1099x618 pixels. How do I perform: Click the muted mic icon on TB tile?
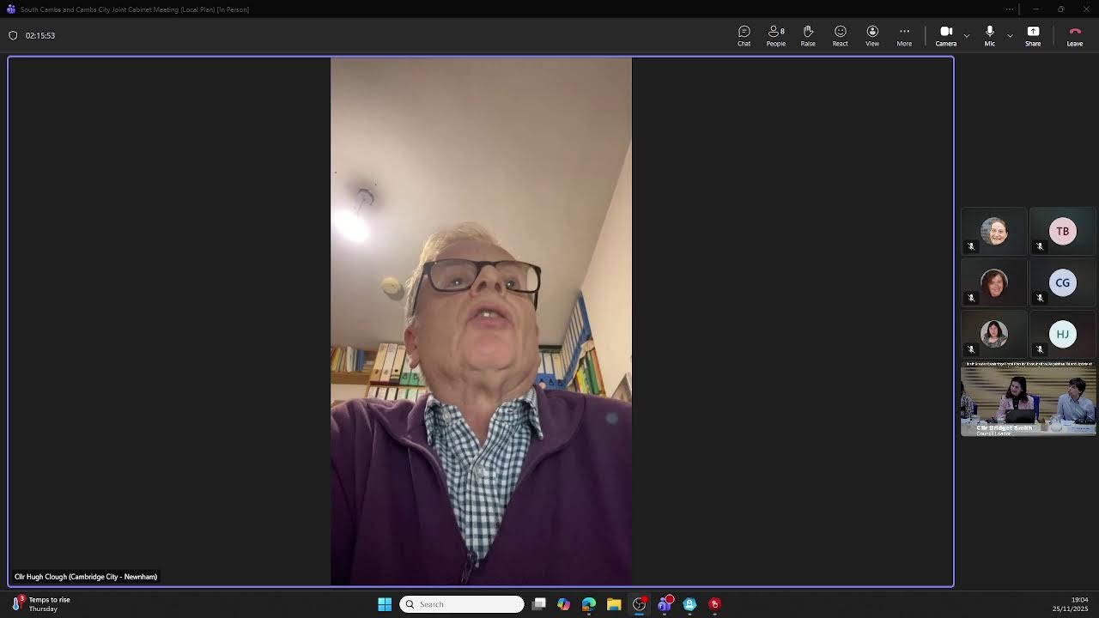click(x=1040, y=246)
